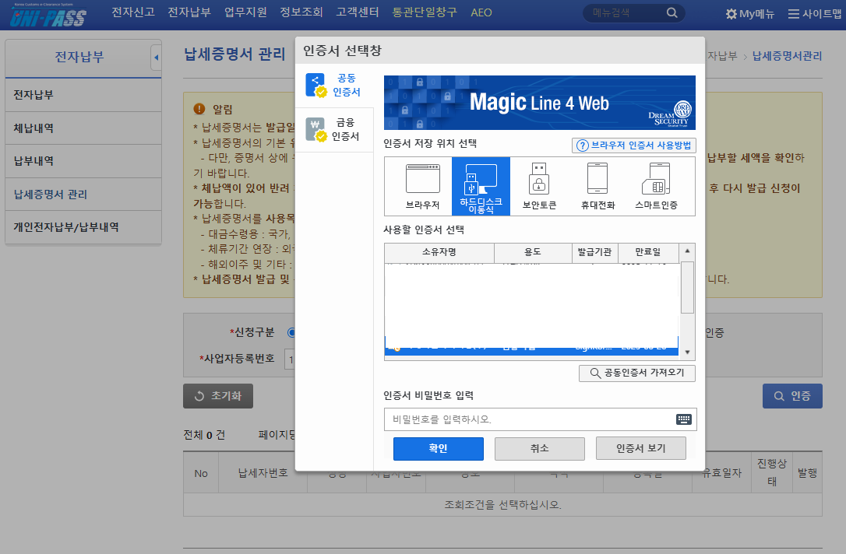
Task: Choose 휴대전화 storage location
Action: [x=597, y=187]
